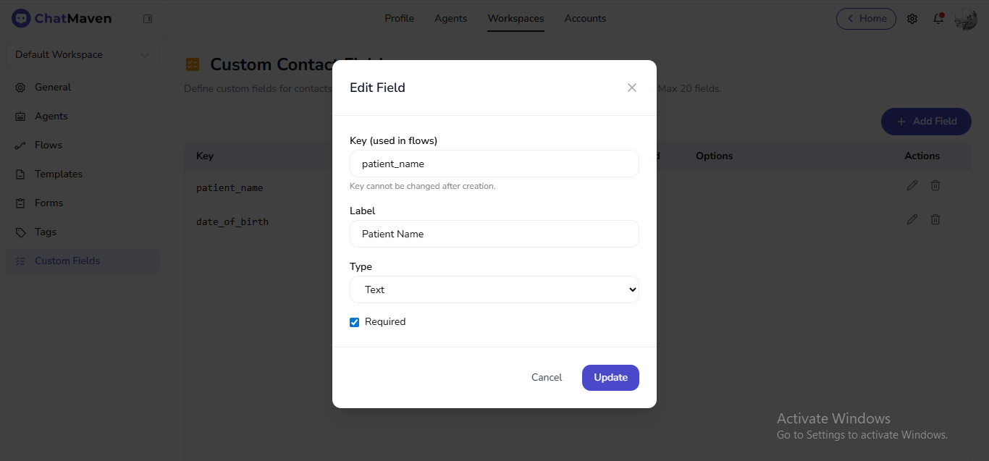989x461 pixels.
Task: Click the edit pencil for patient_name field
Action: [x=912, y=185]
